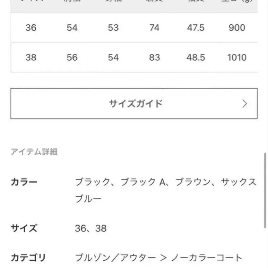Select the 38 size cell in the table

click(31, 57)
